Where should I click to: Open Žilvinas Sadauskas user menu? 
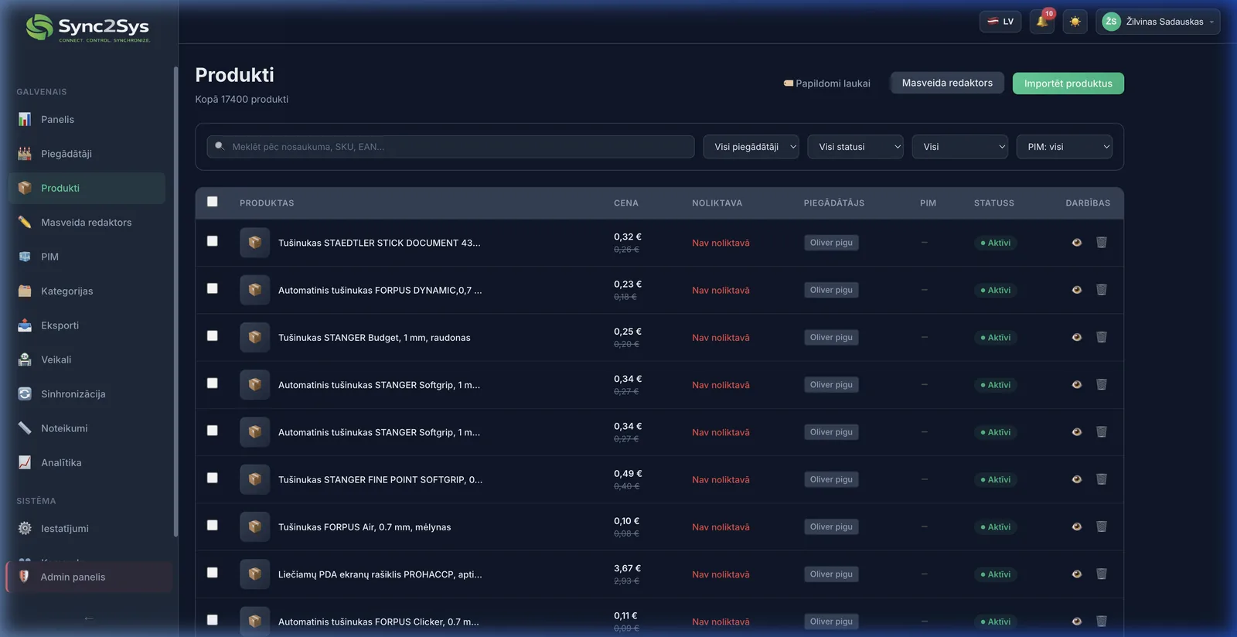[1157, 22]
